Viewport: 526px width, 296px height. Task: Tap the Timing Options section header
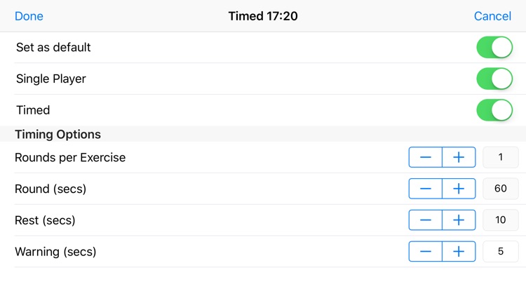58,134
